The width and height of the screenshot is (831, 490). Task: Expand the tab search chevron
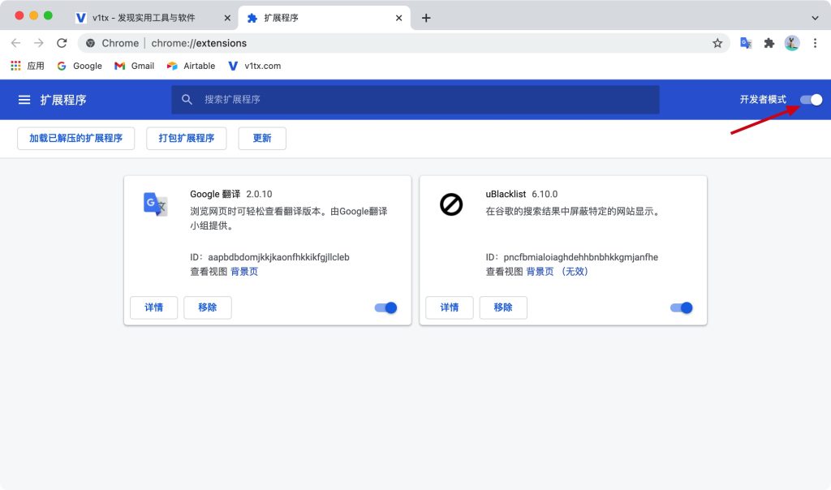point(815,18)
